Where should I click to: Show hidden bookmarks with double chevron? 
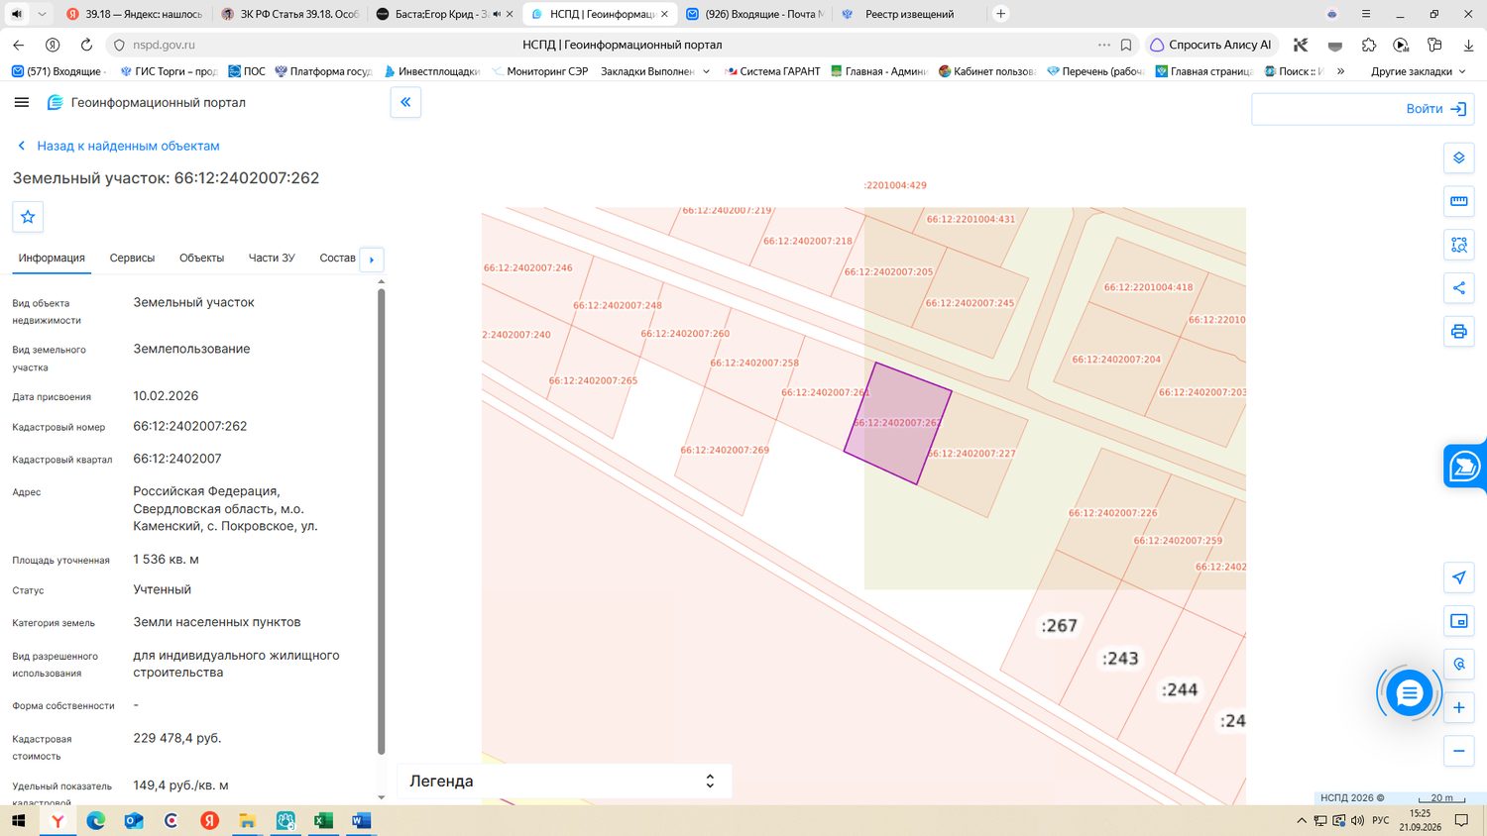(x=1340, y=71)
